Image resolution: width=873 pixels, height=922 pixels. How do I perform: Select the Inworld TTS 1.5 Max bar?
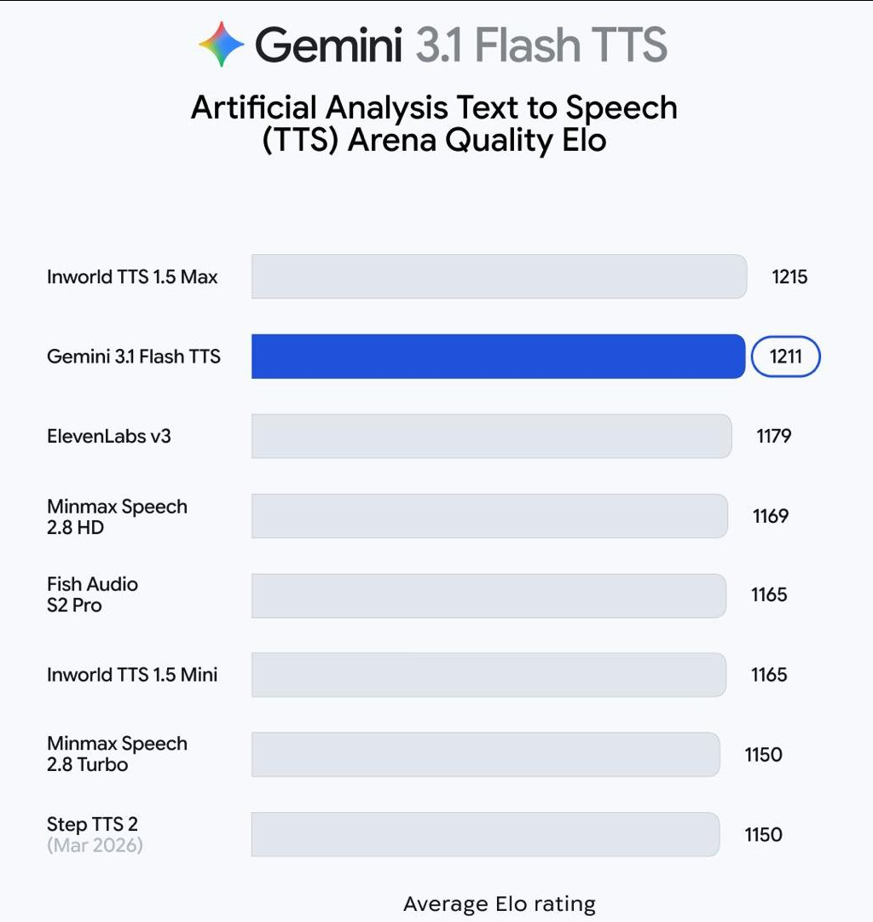click(x=499, y=276)
